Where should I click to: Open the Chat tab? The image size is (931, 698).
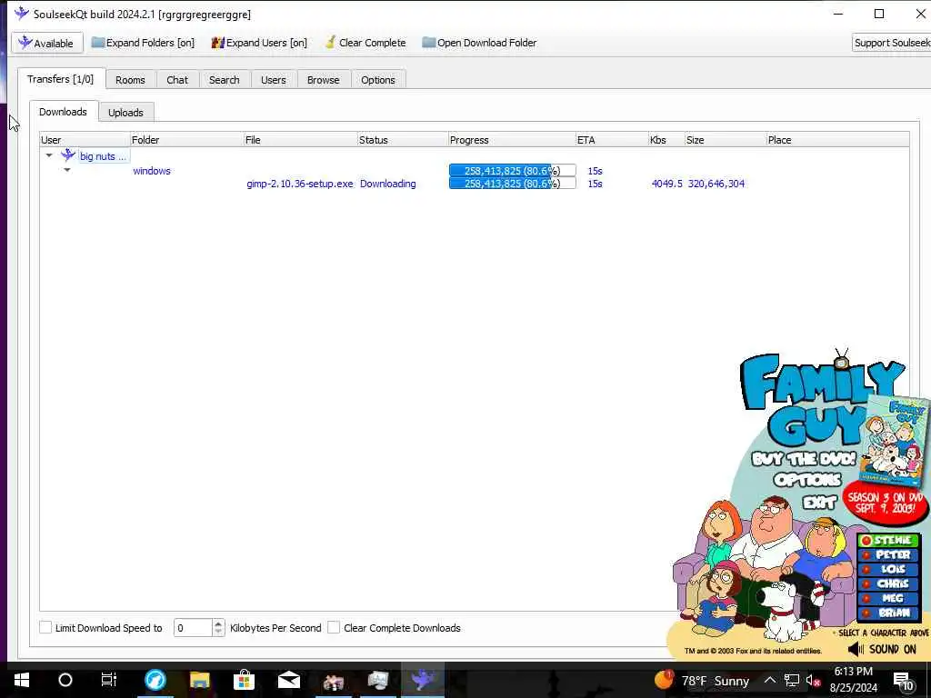click(x=177, y=80)
